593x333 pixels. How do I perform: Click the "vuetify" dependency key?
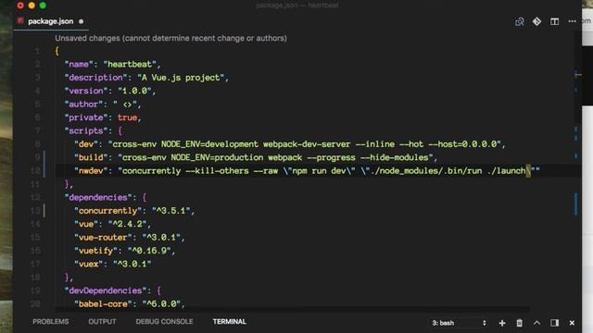point(95,251)
